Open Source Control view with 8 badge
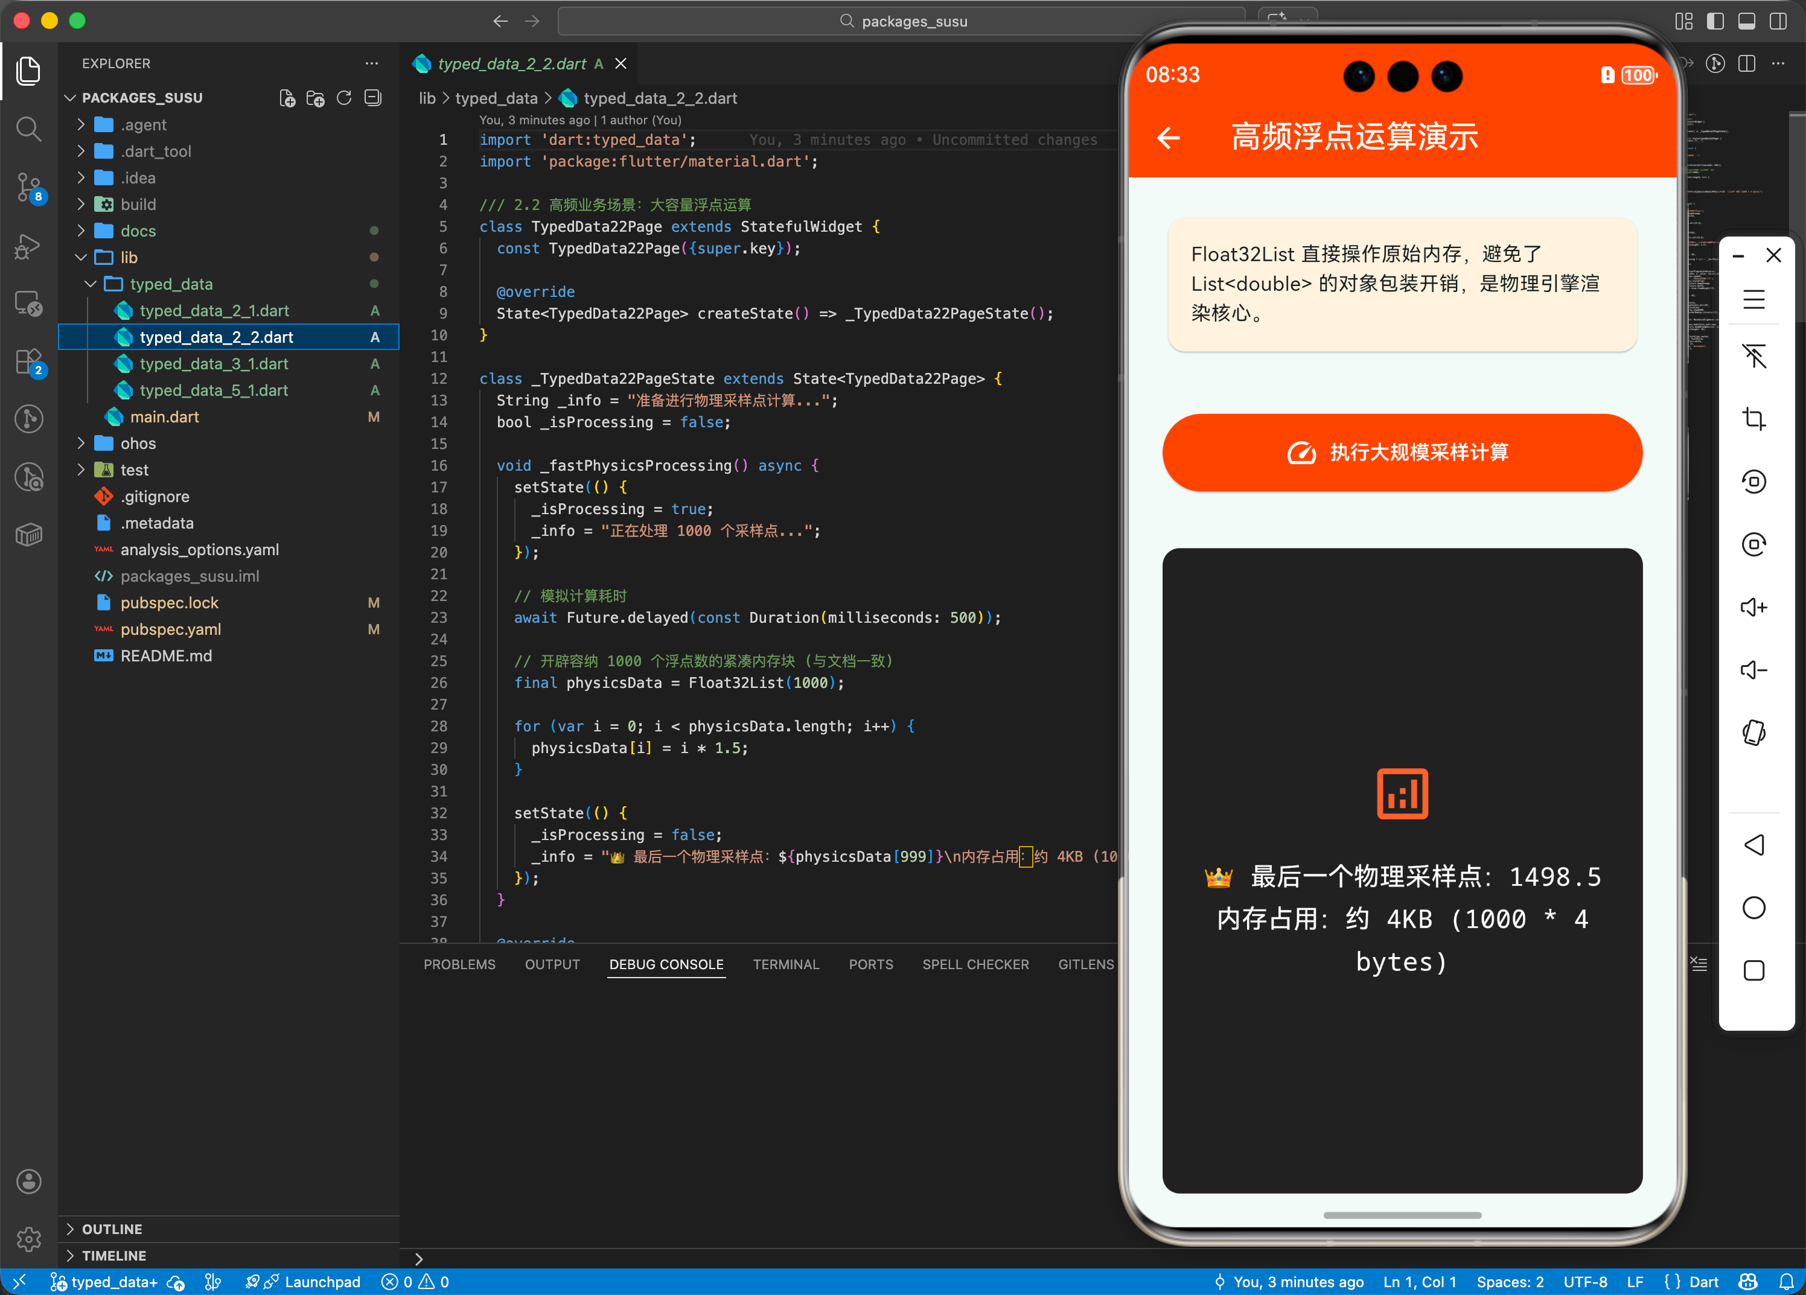The image size is (1806, 1295). (28, 188)
